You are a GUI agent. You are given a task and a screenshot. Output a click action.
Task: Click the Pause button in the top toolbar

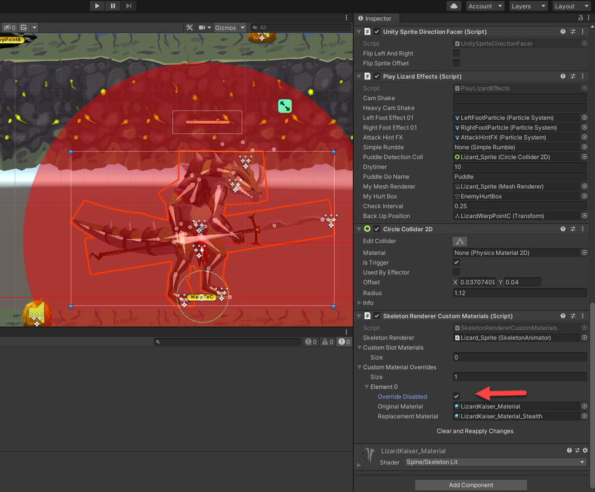pos(113,6)
